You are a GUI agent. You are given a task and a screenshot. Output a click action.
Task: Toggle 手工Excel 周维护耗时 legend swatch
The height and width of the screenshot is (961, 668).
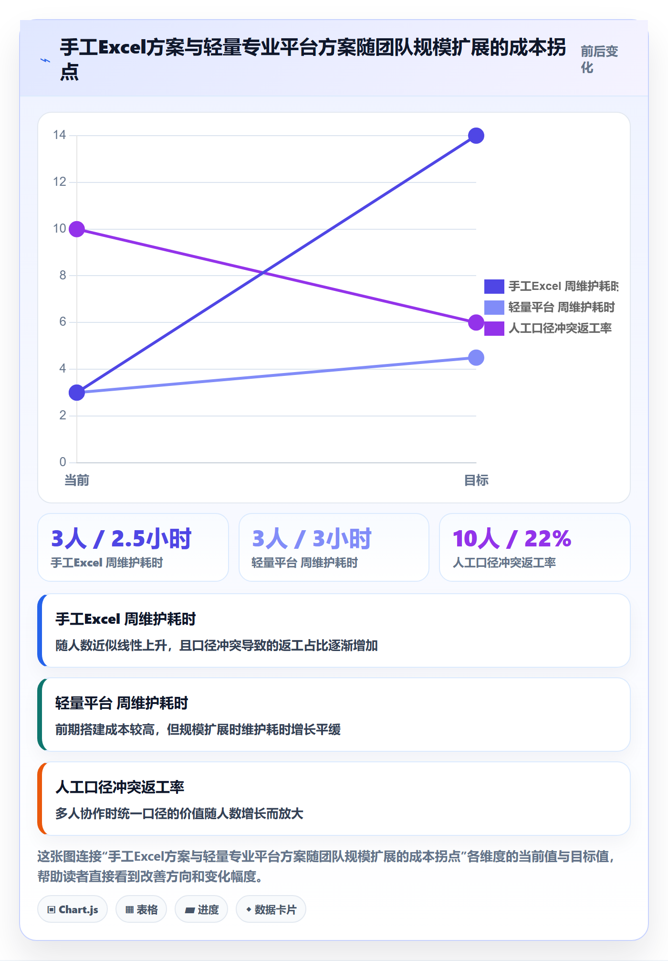494,286
